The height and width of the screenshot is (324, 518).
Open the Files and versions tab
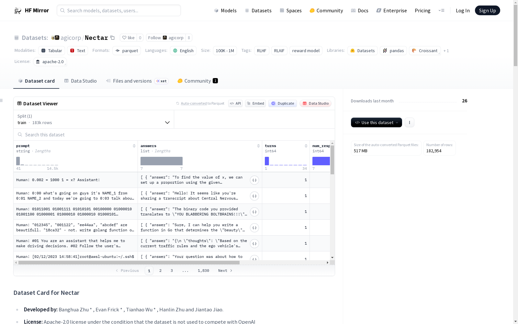click(137, 81)
